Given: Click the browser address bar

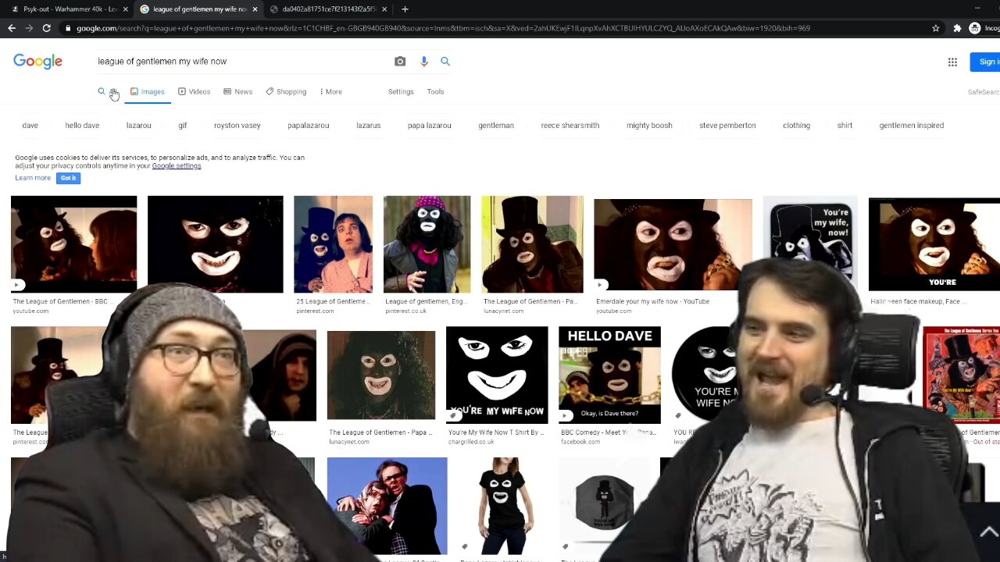Looking at the screenshot, I should click(500, 28).
